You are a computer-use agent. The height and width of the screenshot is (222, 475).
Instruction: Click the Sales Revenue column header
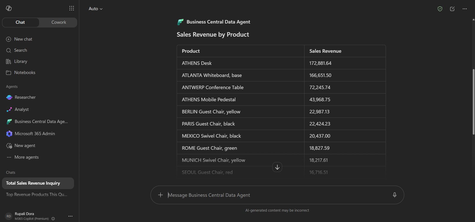[345, 51]
